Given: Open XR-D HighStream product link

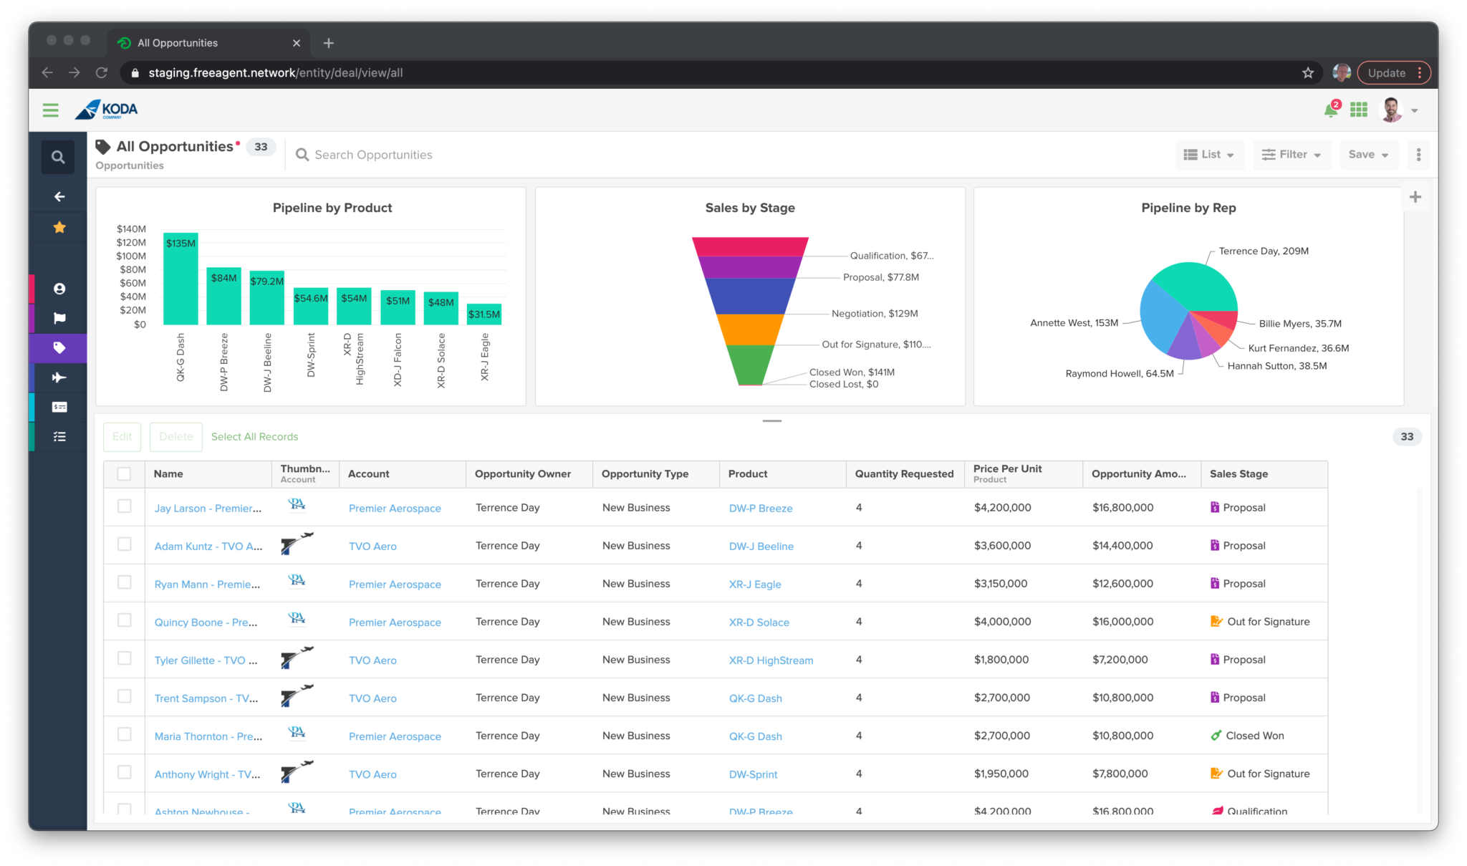Looking at the screenshot, I should tap(771, 660).
